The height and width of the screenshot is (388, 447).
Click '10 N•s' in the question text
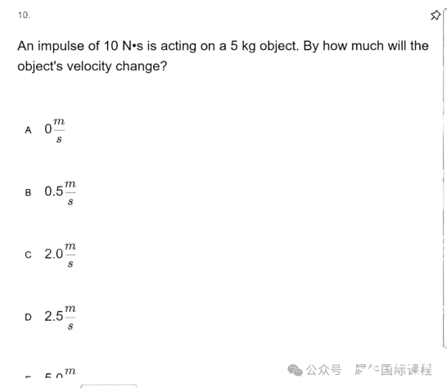[124, 46]
